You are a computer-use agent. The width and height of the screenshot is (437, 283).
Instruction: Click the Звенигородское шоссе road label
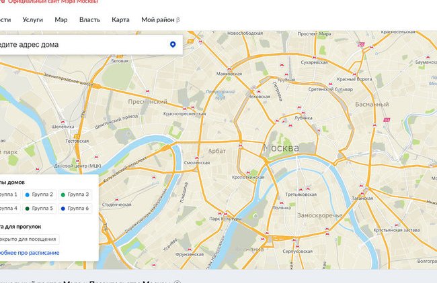[x=69, y=80]
